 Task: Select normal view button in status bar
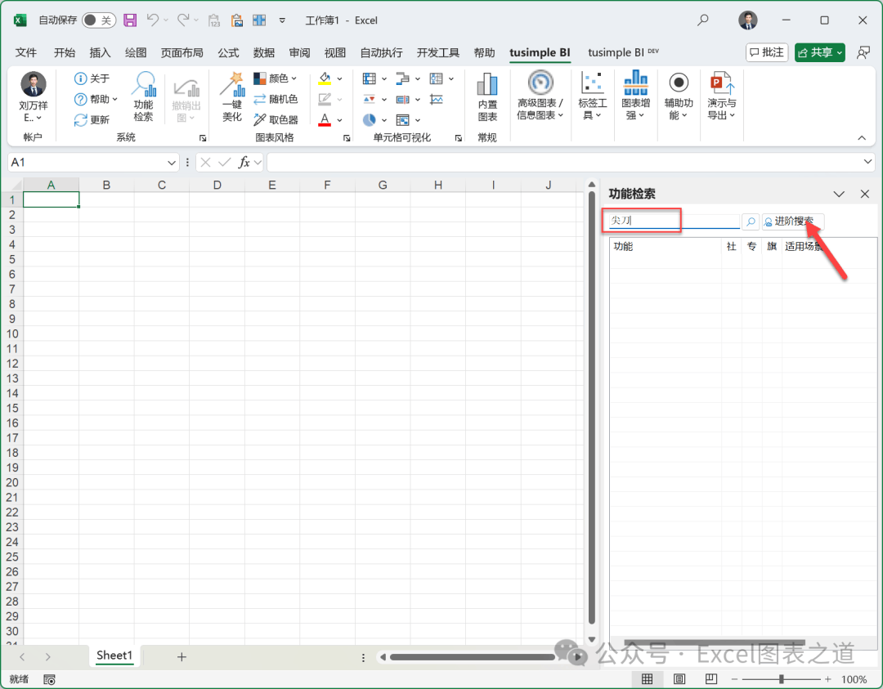[647, 679]
